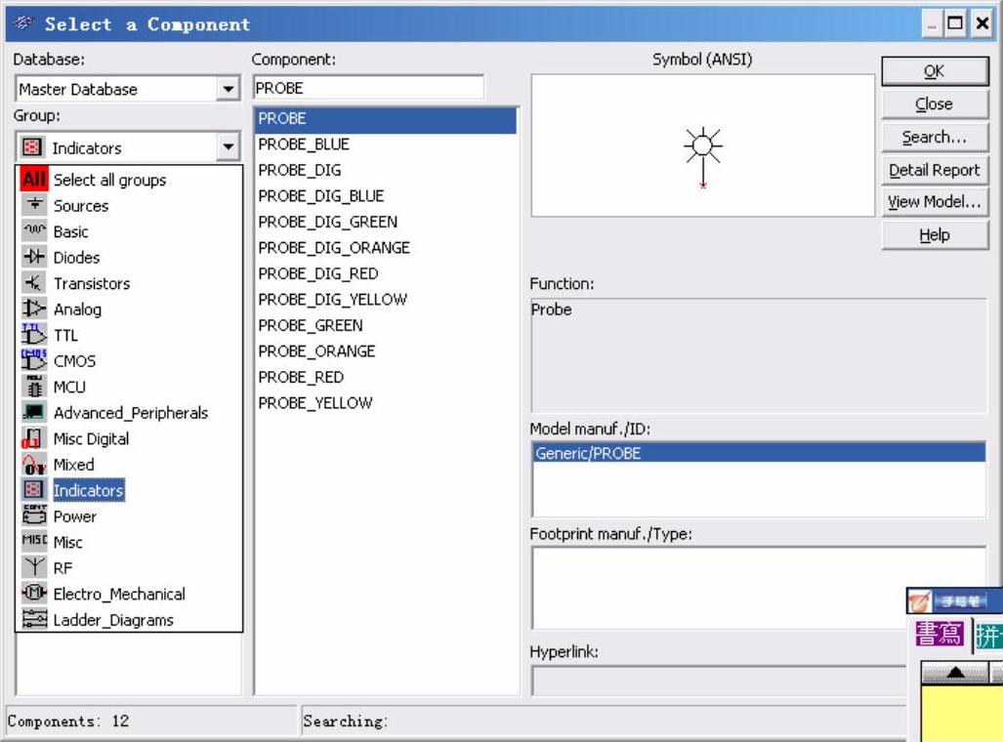This screenshot has width=1003, height=742.
Task: Click the RF antenna icon
Action: click(34, 567)
